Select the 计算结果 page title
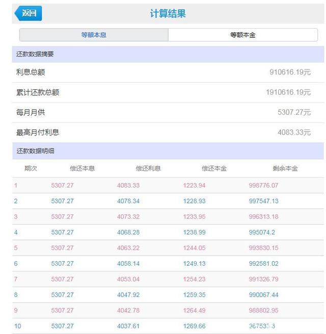The height and width of the screenshot is (334, 326). [168, 14]
